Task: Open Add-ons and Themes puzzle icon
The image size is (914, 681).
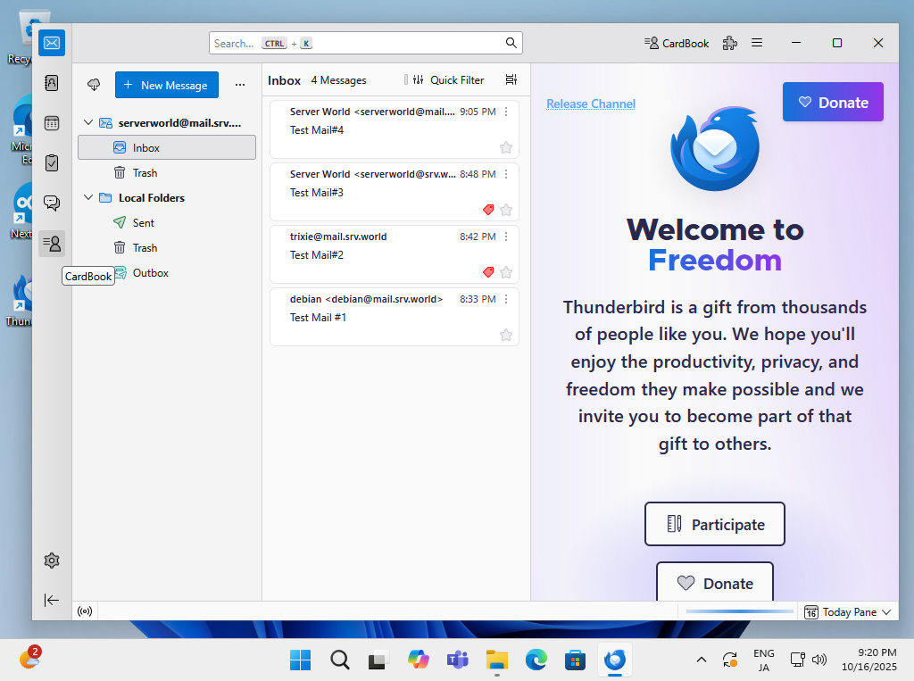Action: point(730,43)
